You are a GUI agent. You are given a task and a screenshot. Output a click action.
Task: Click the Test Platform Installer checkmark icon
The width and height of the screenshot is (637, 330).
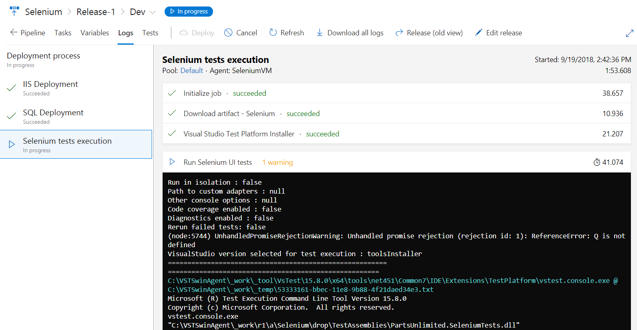pos(172,133)
